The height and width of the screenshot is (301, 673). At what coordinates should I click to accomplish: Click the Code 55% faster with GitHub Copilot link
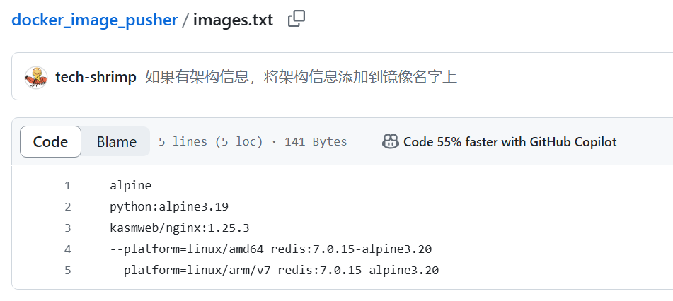[510, 141]
